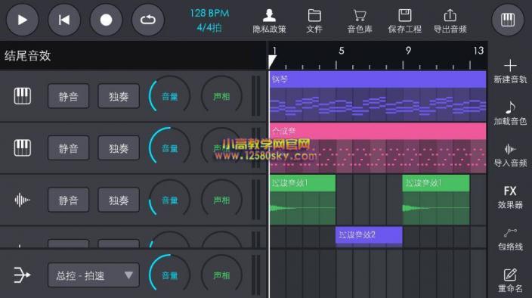The height and width of the screenshot is (298, 532).
Task: Jump to bar 13 on the timeline ruler
Action: pos(478,51)
